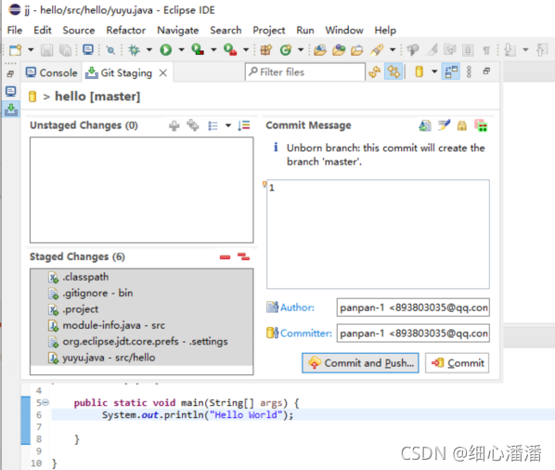Select staged file module-info.java

coord(142,325)
